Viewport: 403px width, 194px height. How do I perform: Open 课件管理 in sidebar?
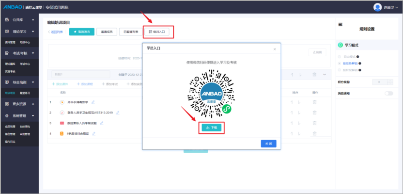10,43
